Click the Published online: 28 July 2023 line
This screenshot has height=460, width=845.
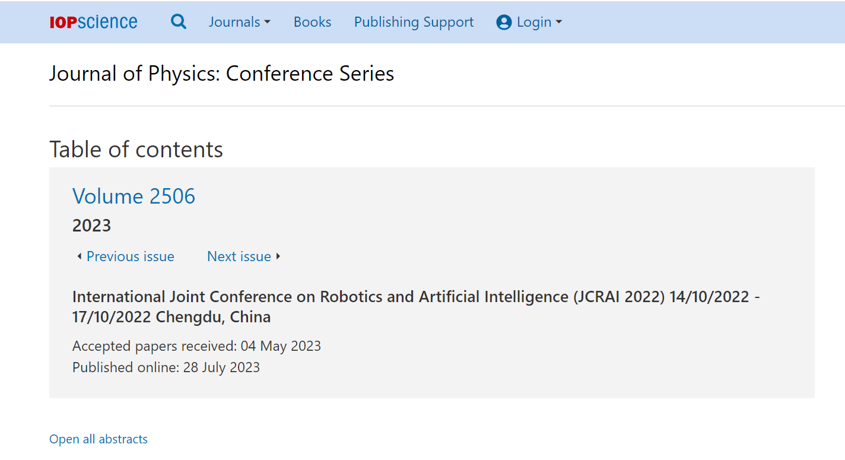[x=166, y=367]
